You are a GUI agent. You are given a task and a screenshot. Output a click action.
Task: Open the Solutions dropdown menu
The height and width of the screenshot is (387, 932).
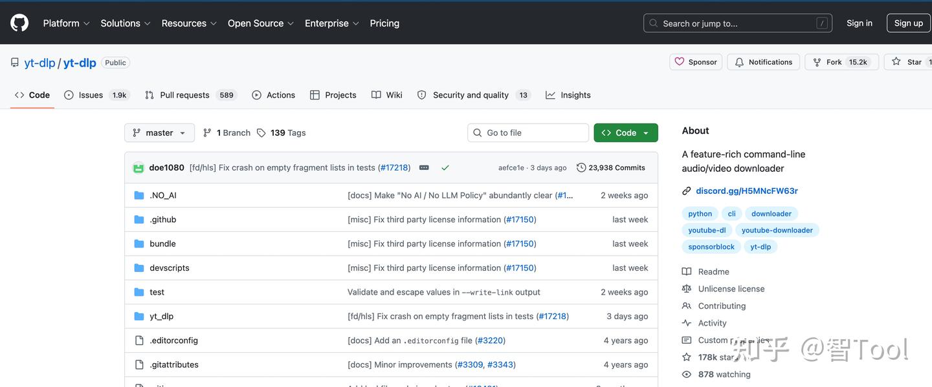pos(126,23)
